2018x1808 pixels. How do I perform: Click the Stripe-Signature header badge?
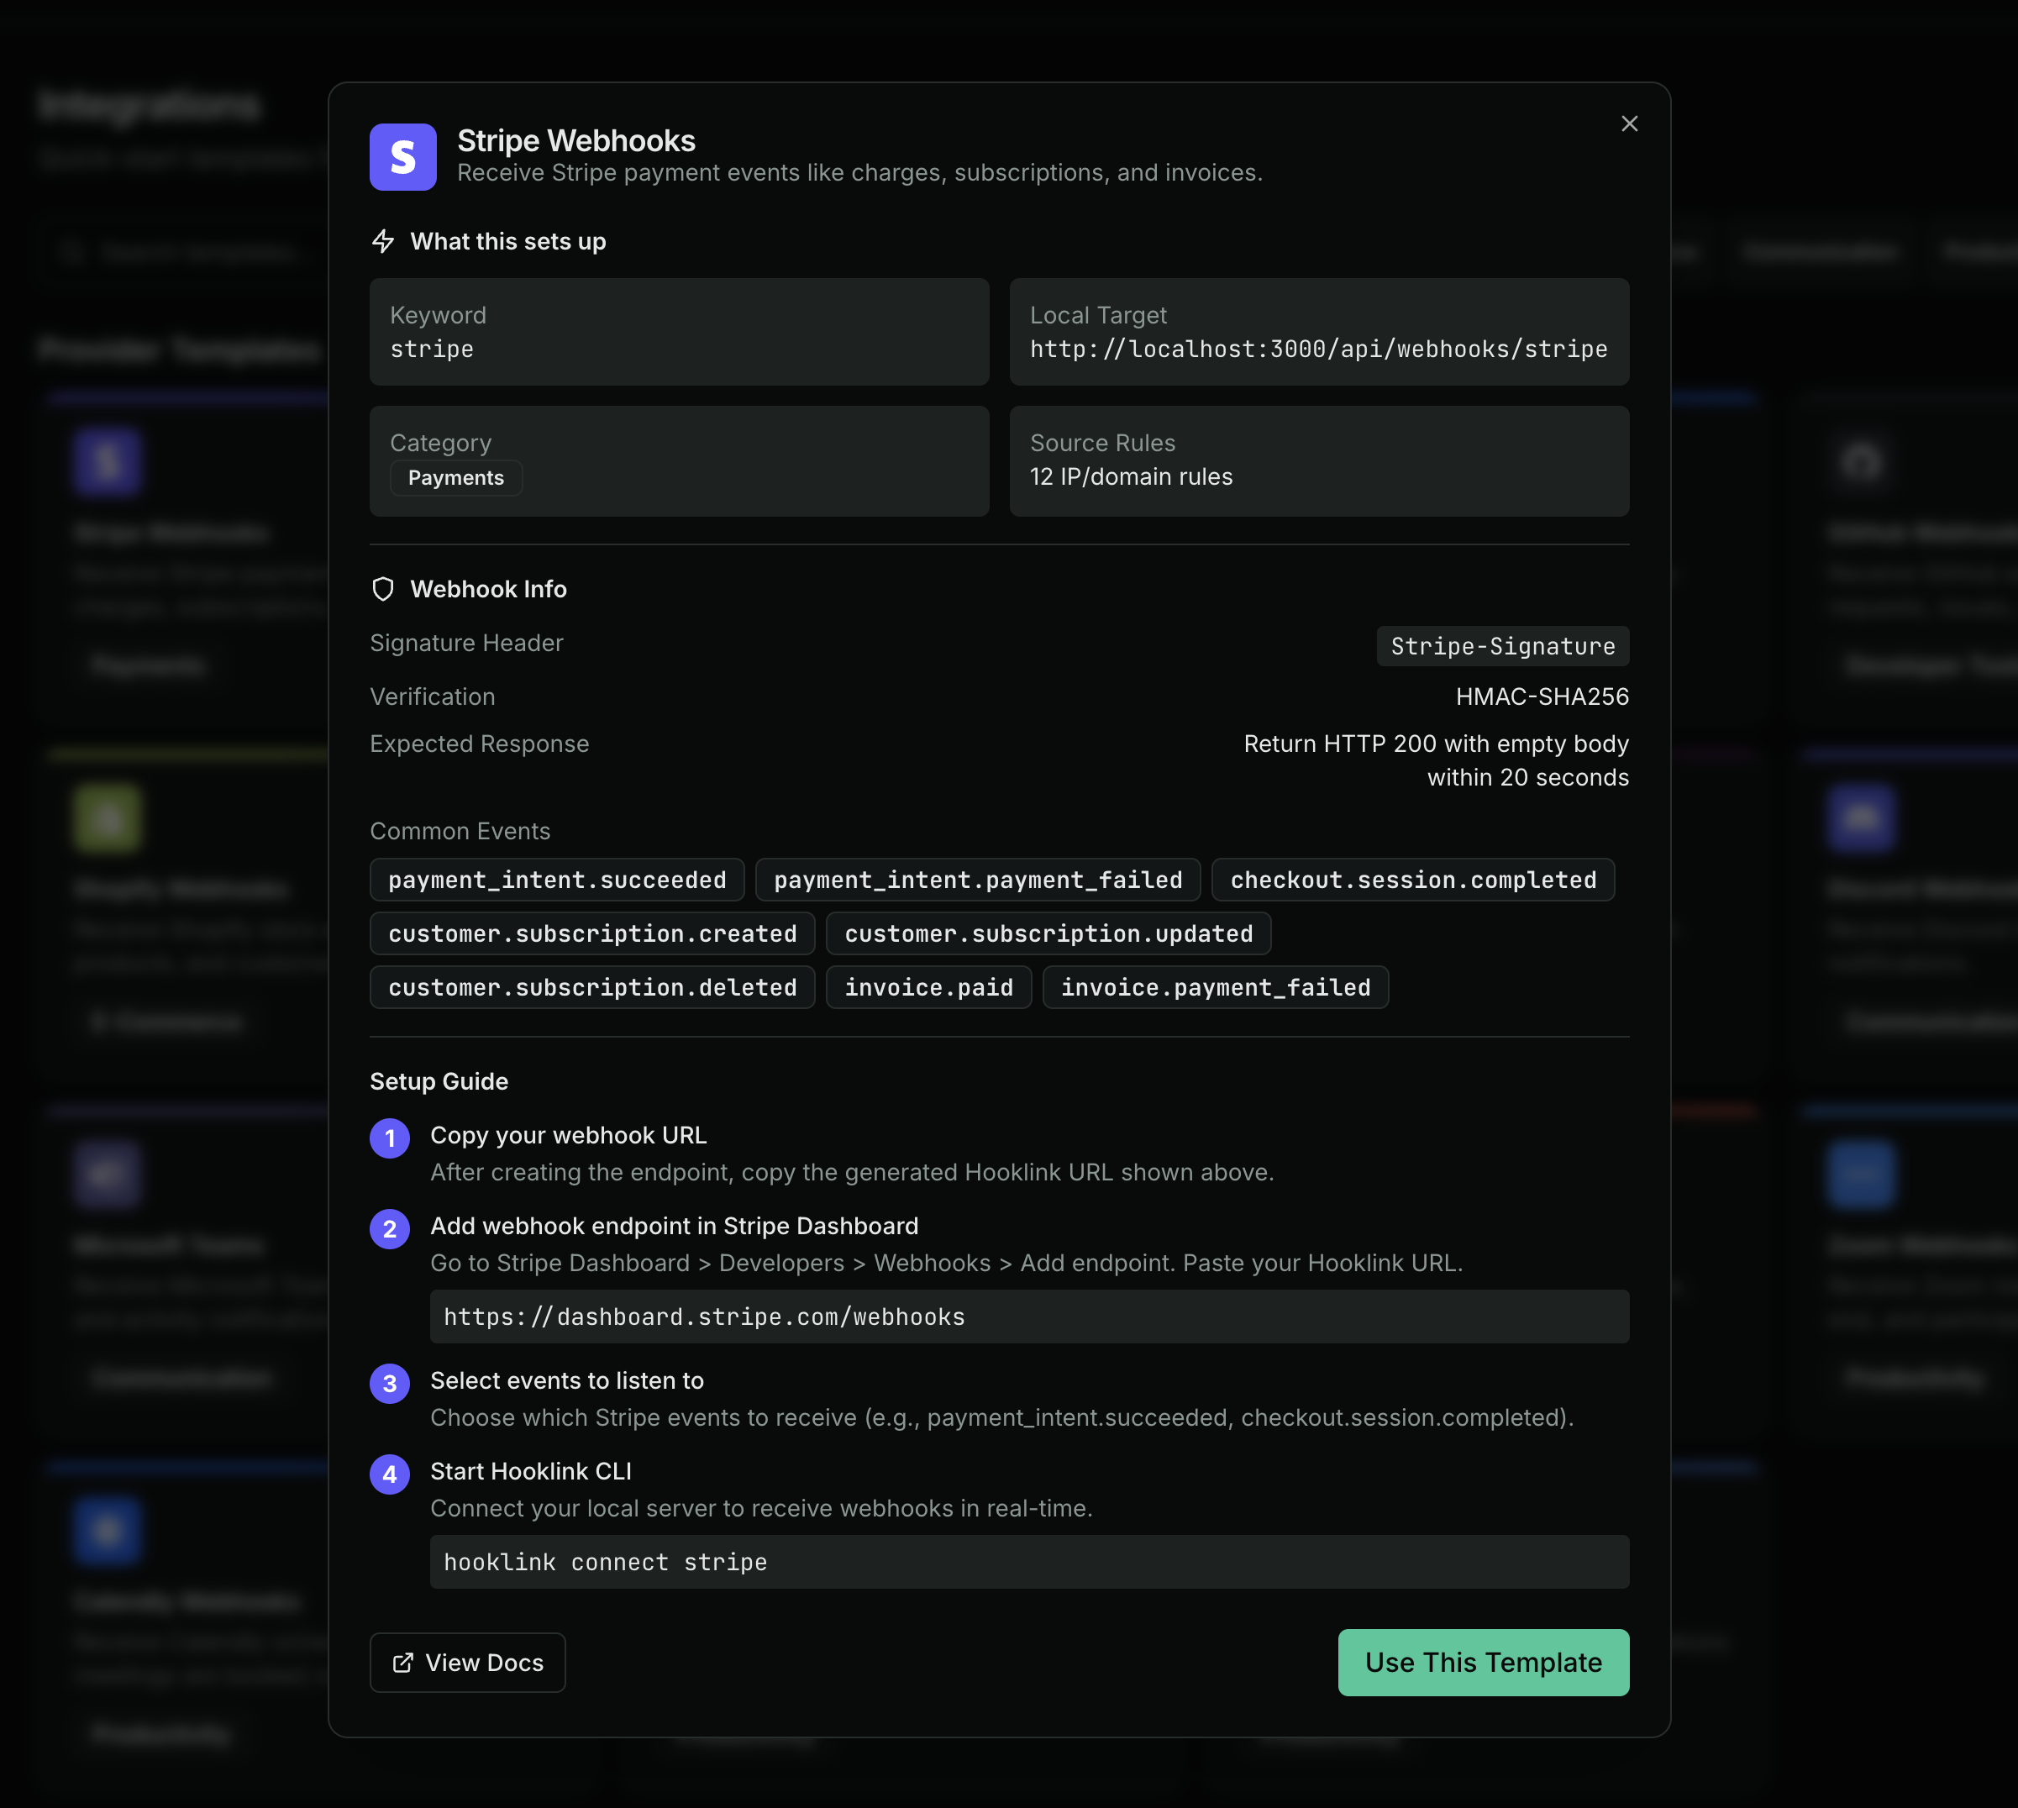1501,646
